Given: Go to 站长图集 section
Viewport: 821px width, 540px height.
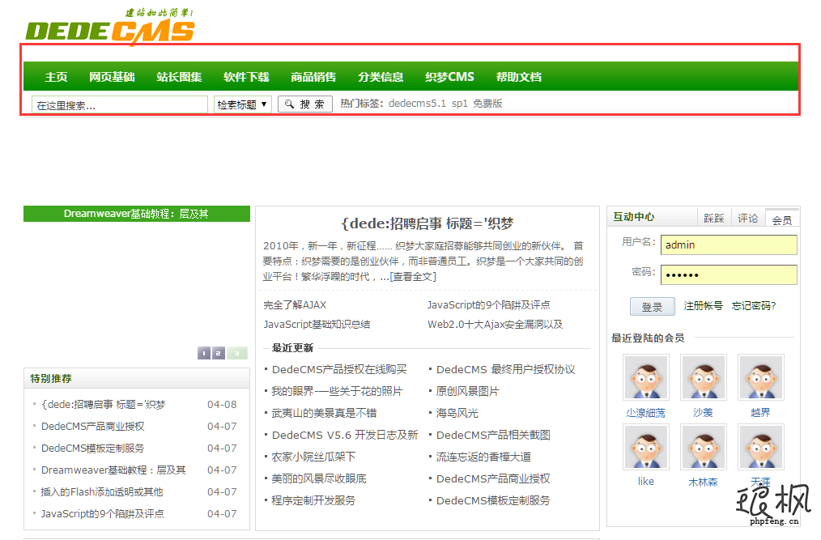Looking at the screenshot, I should click(x=179, y=77).
